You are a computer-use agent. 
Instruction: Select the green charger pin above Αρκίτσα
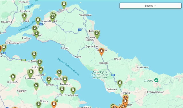34,55
